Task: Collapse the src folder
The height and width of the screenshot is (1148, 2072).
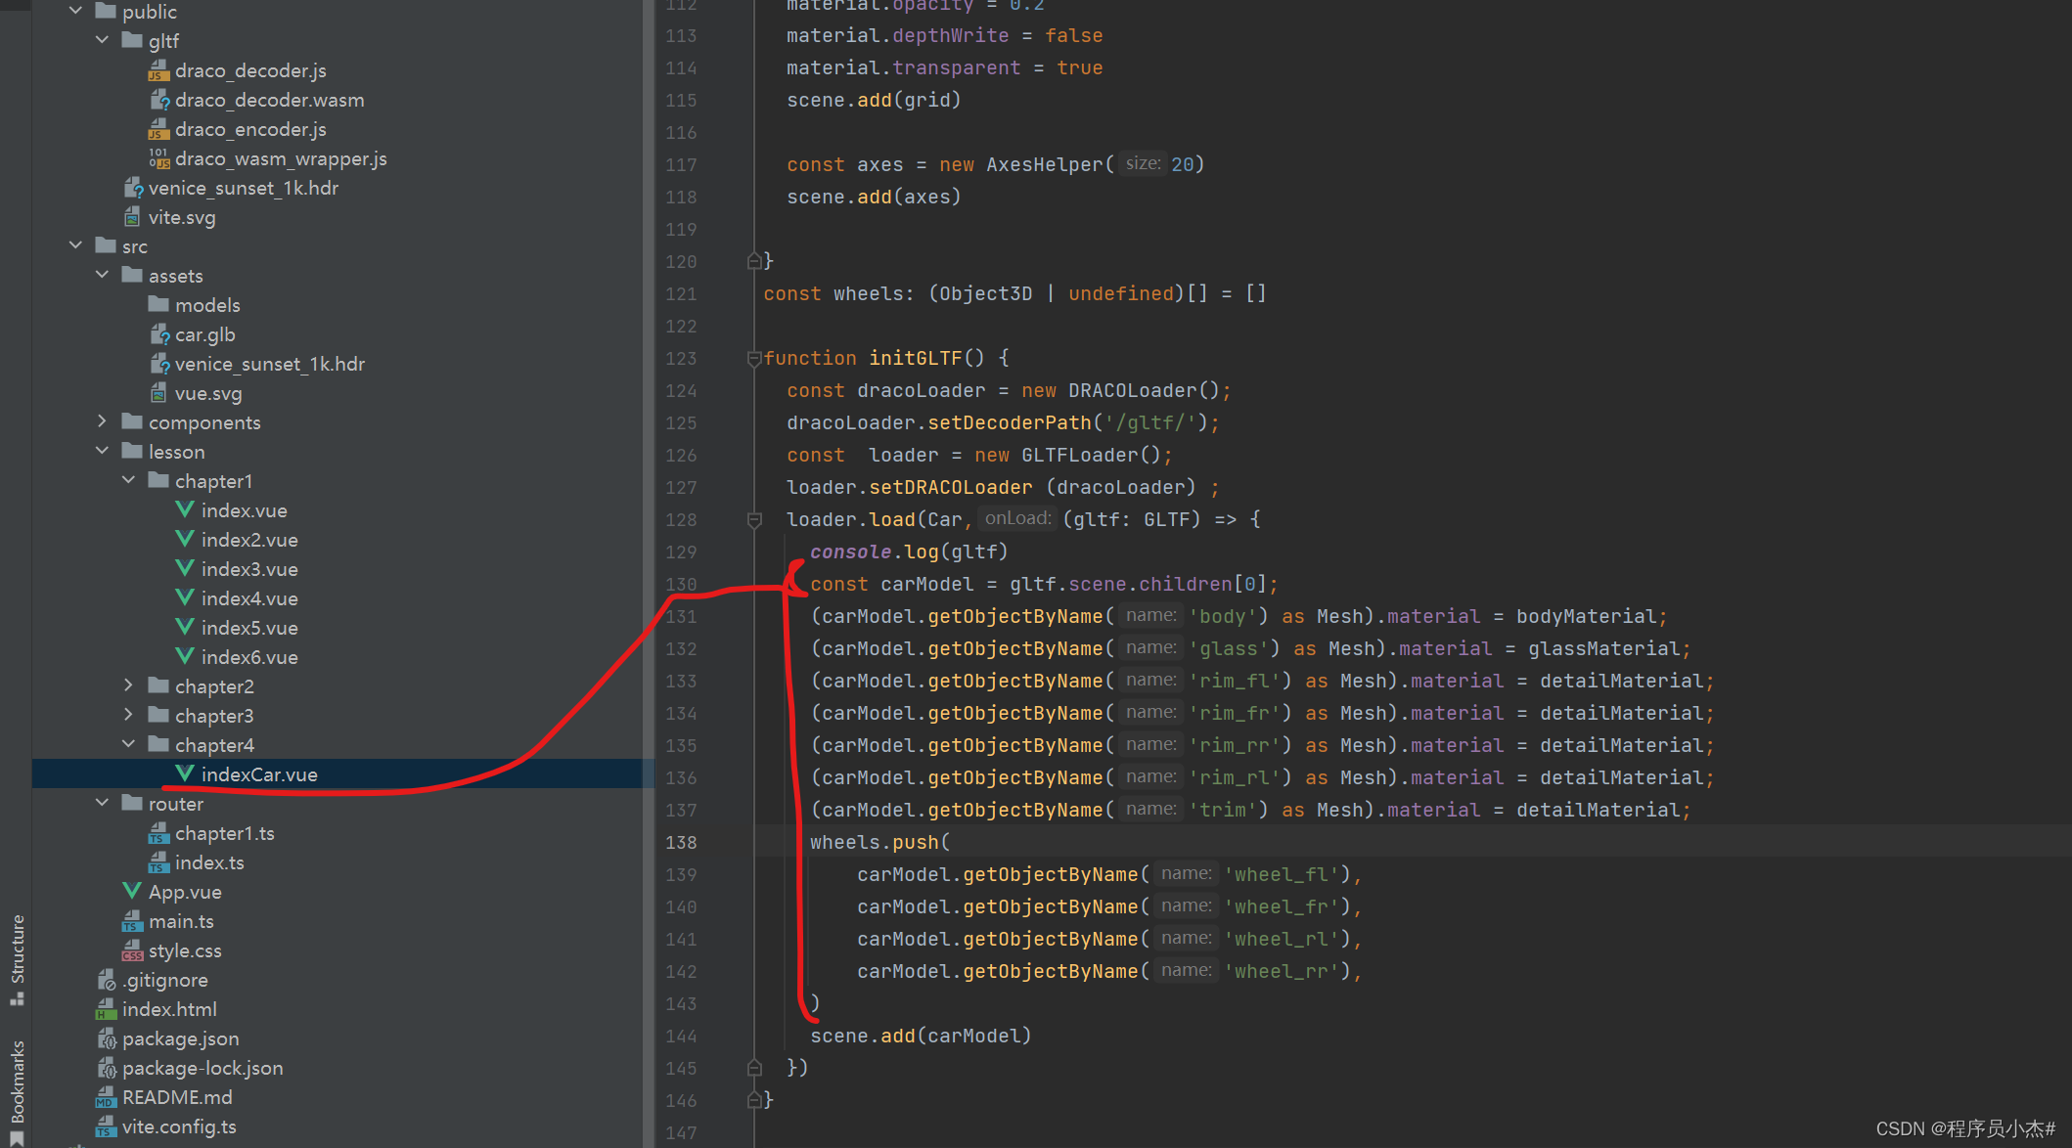Action: coord(75,245)
